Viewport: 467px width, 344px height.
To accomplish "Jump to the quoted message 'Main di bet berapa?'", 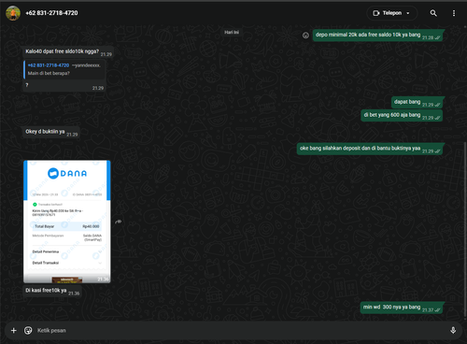I will coord(64,69).
